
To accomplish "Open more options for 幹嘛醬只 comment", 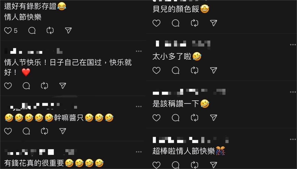I will [139, 107].
